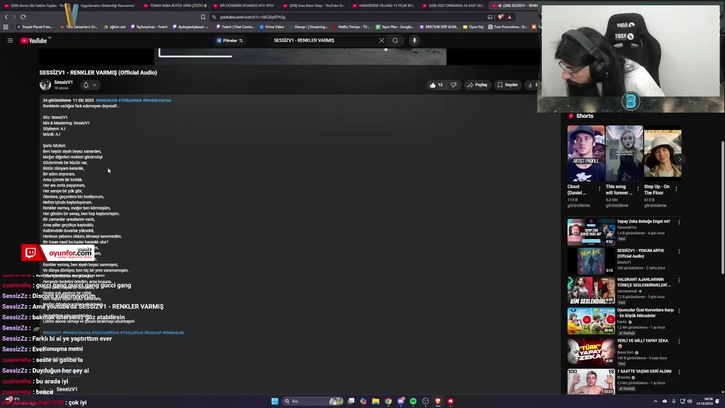Open the taskbar volume control
The image size is (725, 408).
coord(691,401)
